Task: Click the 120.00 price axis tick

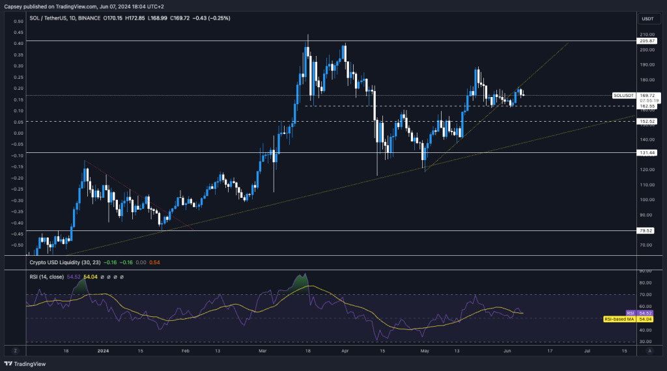Action: pyautogui.click(x=647, y=170)
